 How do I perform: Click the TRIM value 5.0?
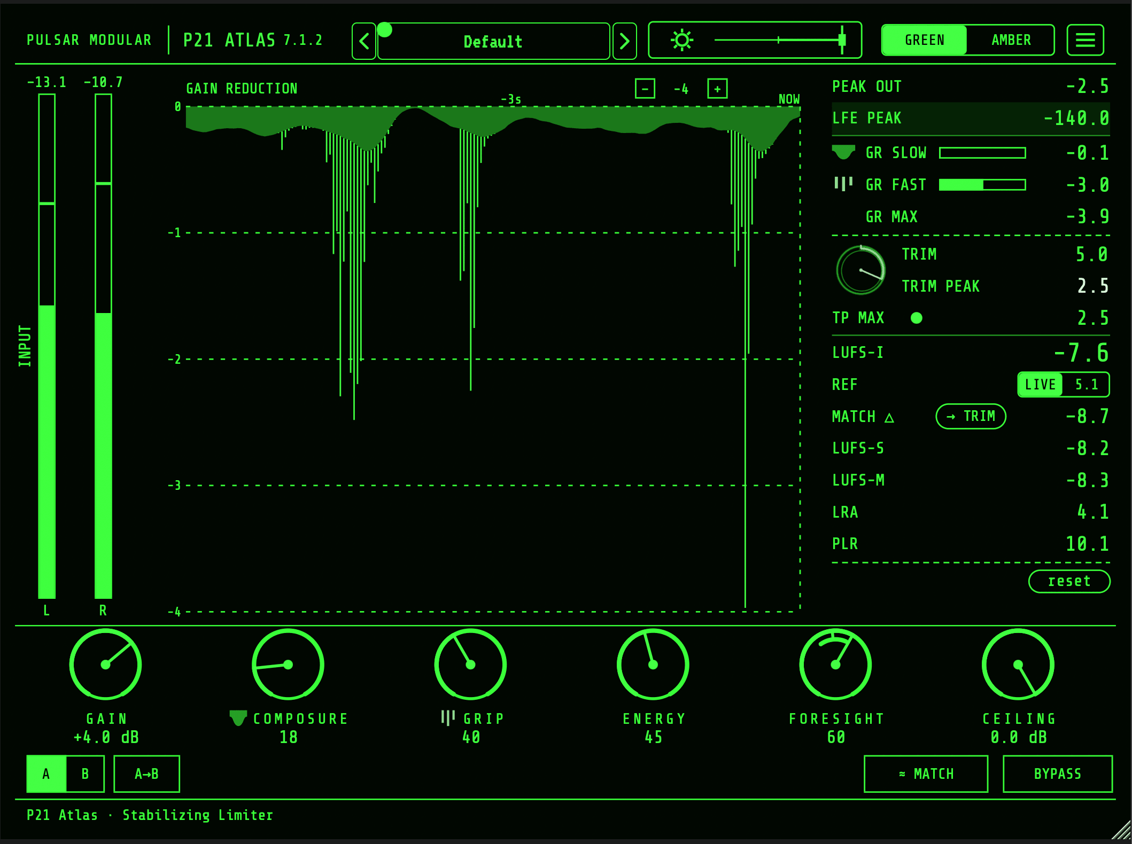click(x=1092, y=254)
